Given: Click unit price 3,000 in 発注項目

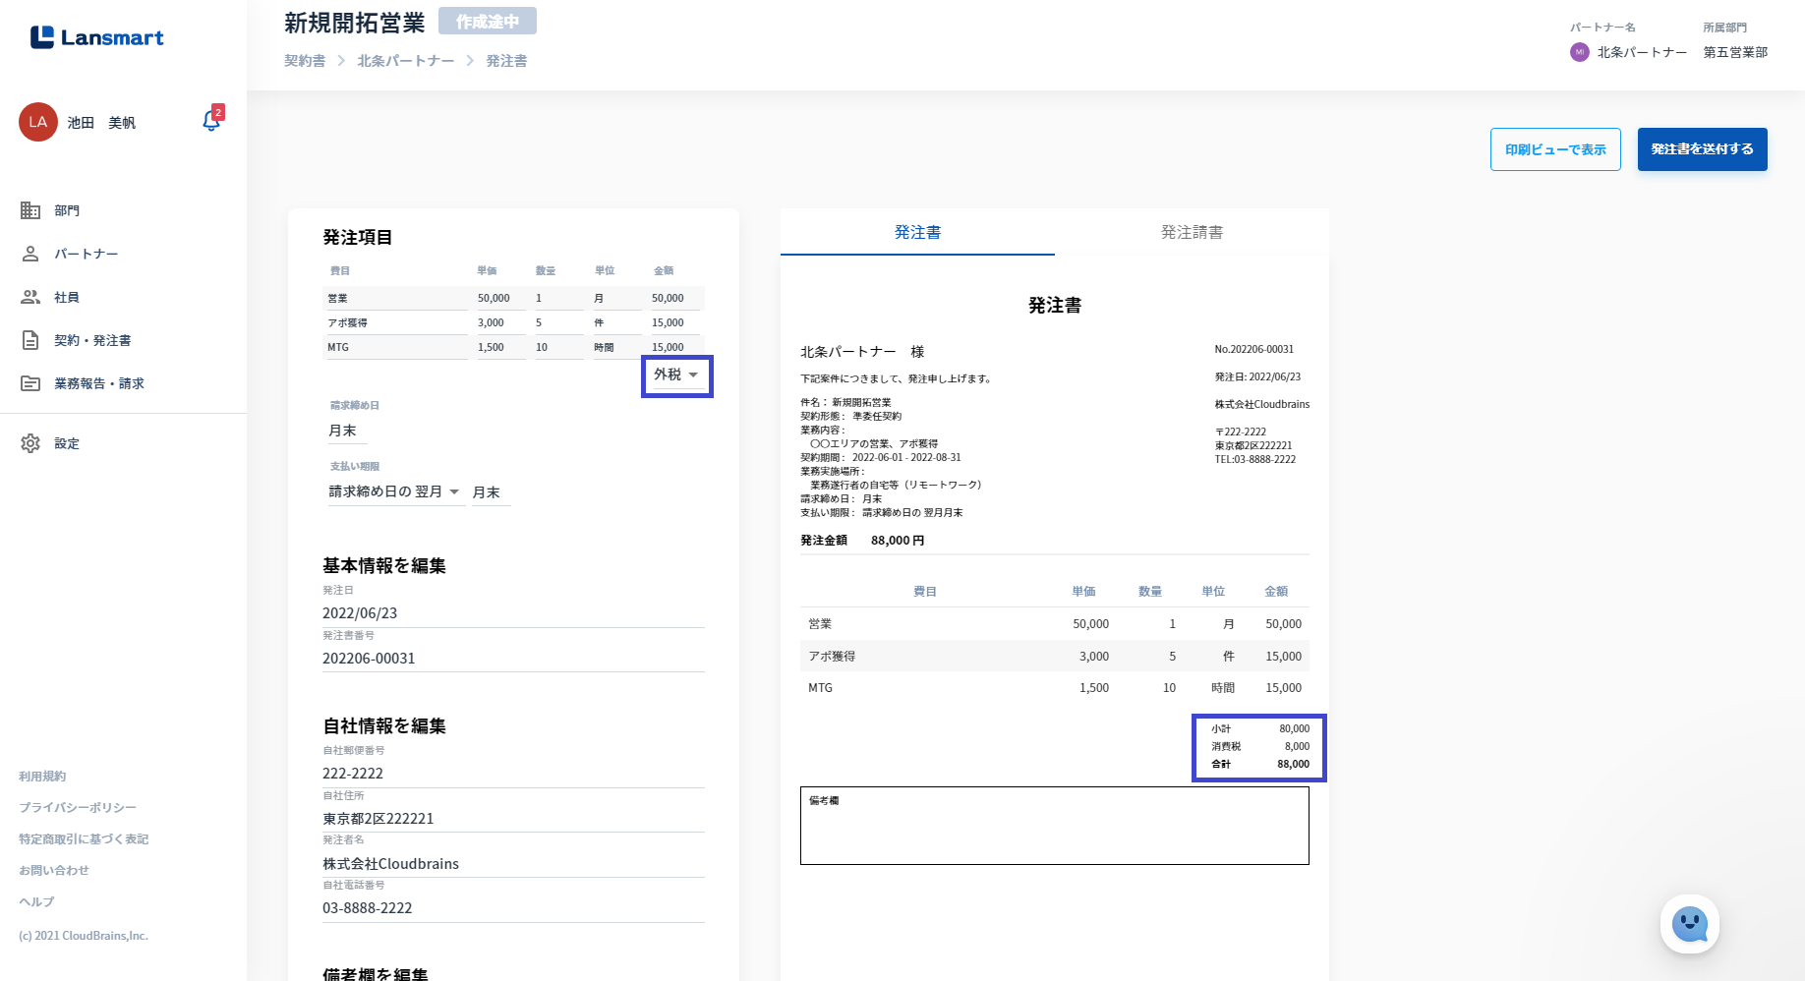Looking at the screenshot, I should tap(500, 322).
